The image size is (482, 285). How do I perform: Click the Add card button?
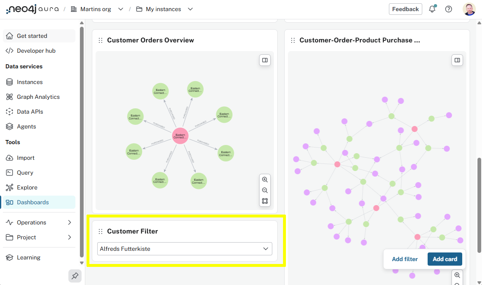[x=445, y=259]
